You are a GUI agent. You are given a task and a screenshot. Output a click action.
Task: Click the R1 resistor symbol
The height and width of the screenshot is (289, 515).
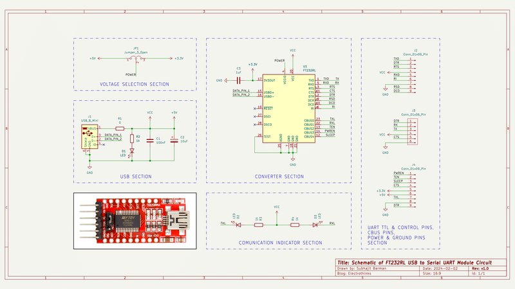pyautogui.click(x=120, y=128)
